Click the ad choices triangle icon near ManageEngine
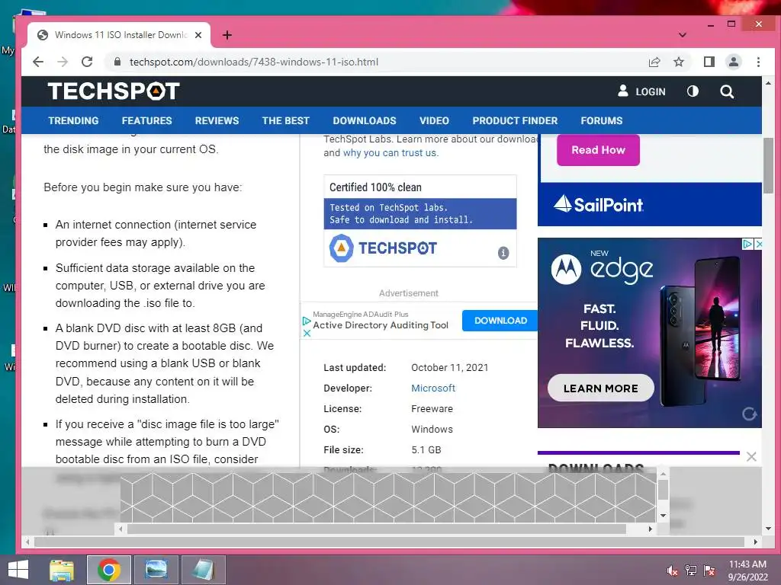Screen dimensions: 781x585 pos(307,321)
